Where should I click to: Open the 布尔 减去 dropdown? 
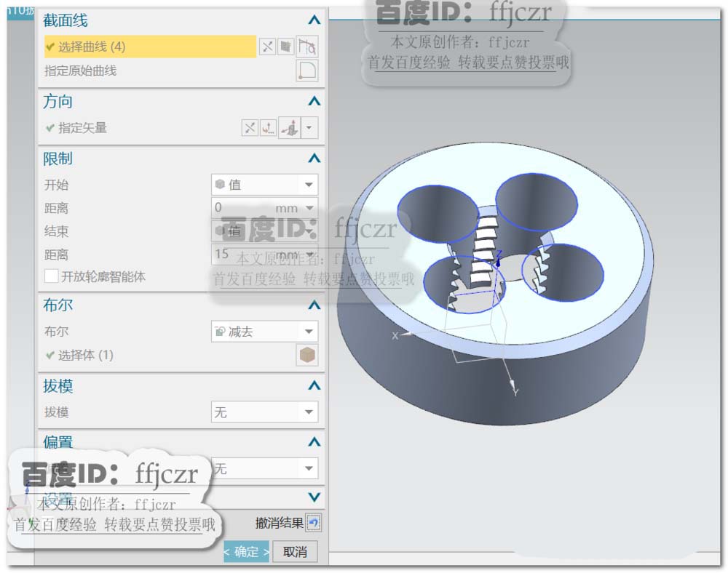(x=265, y=332)
